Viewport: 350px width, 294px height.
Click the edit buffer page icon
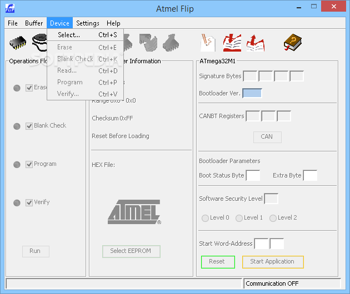pyautogui.click(x=208, y=42)
